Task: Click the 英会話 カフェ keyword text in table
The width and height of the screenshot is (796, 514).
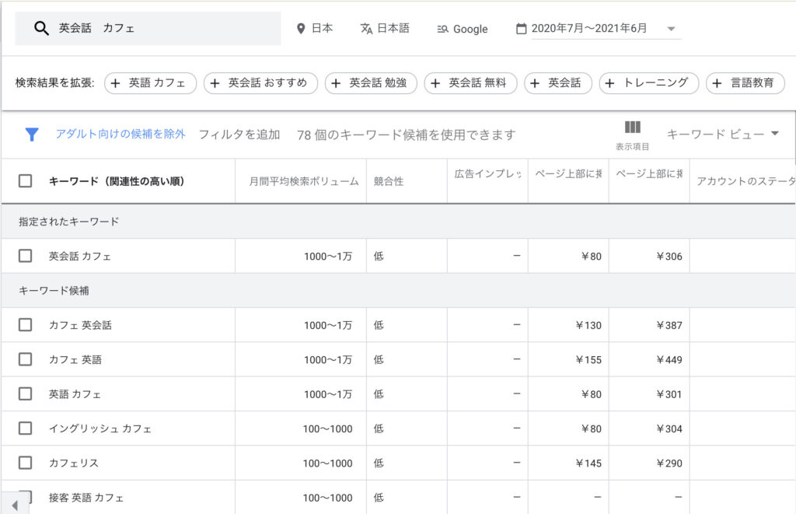Action: pos(80,256)
